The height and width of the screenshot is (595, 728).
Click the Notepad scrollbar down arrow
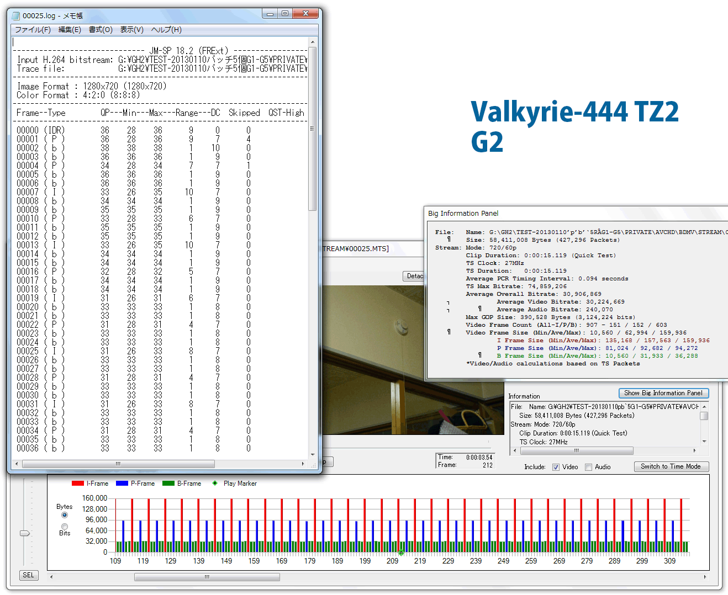313,455
